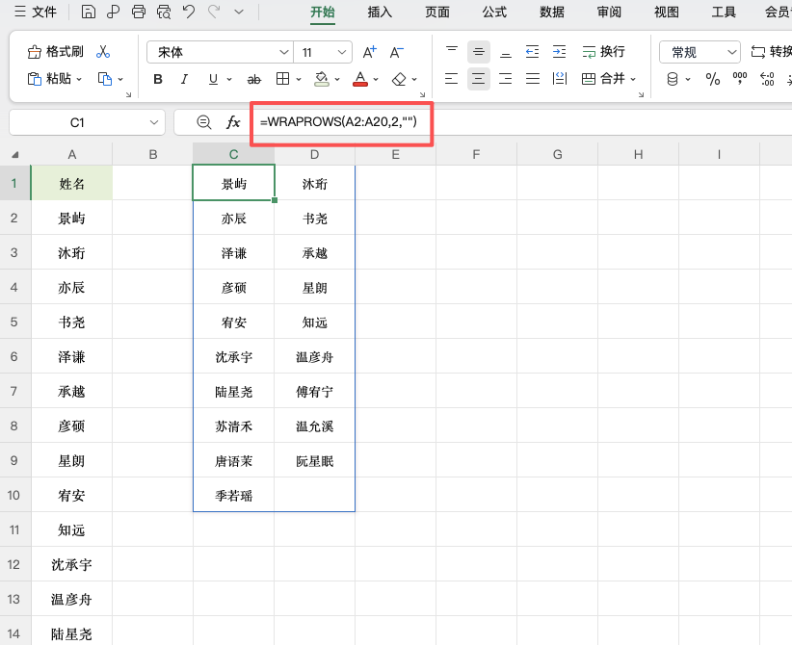Open the fill color dropdown arrow
This screenshot has width=792, height=645.
(337, 79)
